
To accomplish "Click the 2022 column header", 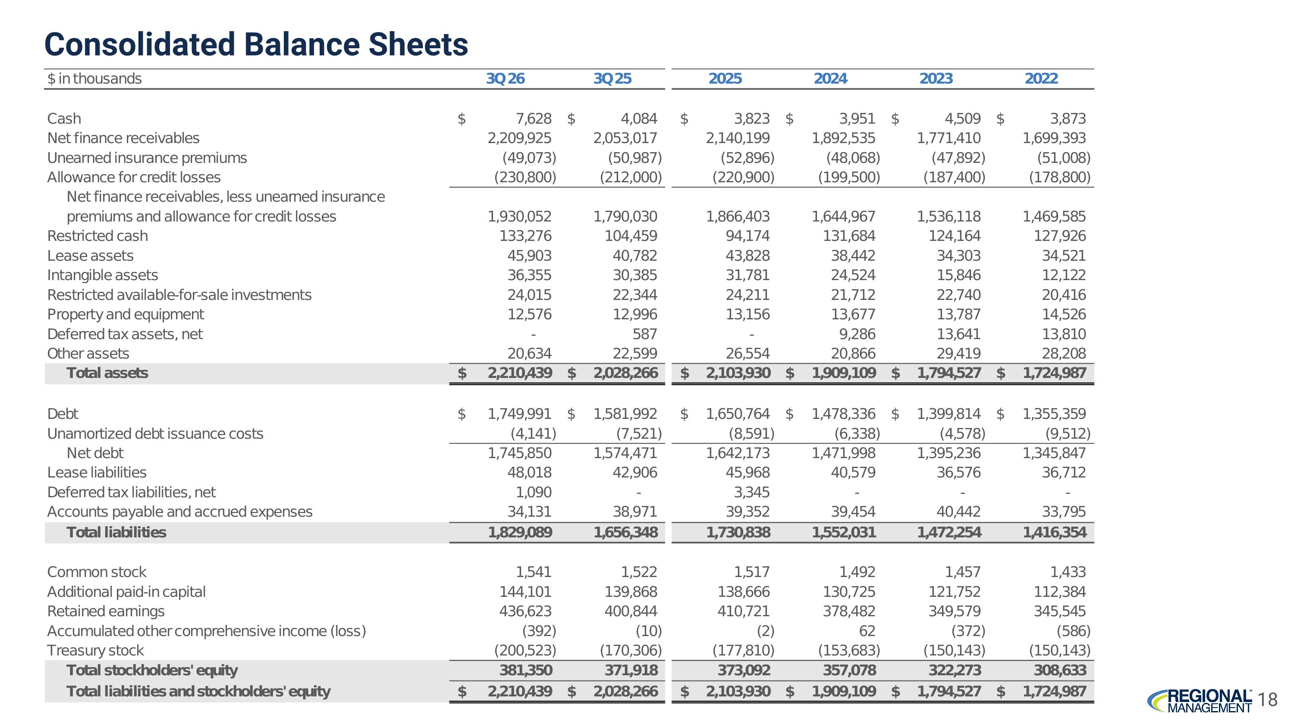I will click(x=1041, y=79).
